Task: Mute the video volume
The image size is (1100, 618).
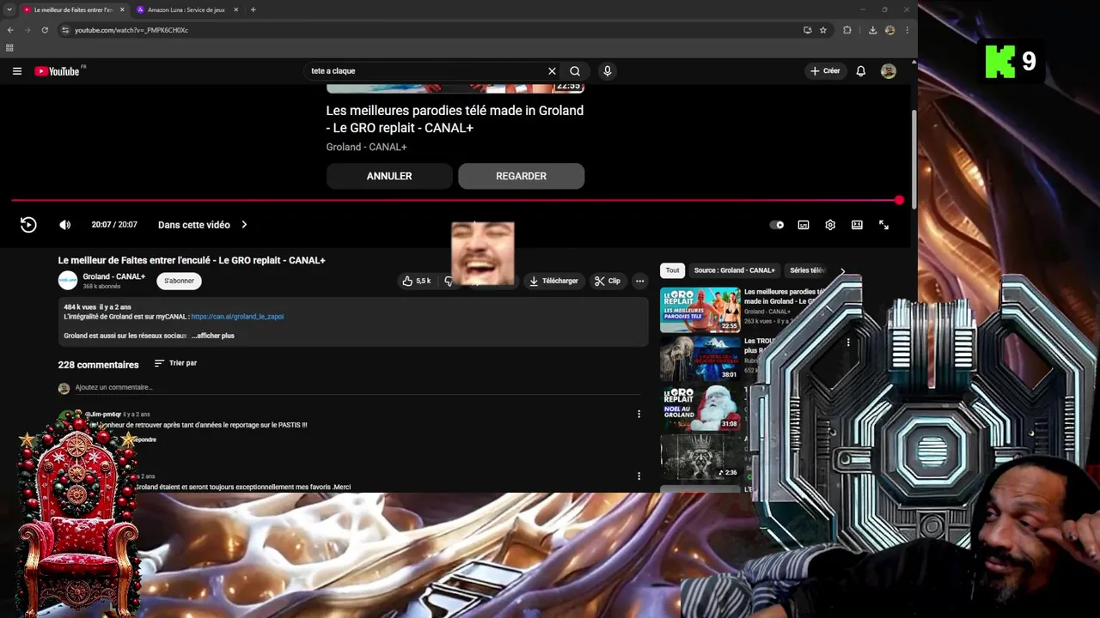Action: click(x=65, y=225)
